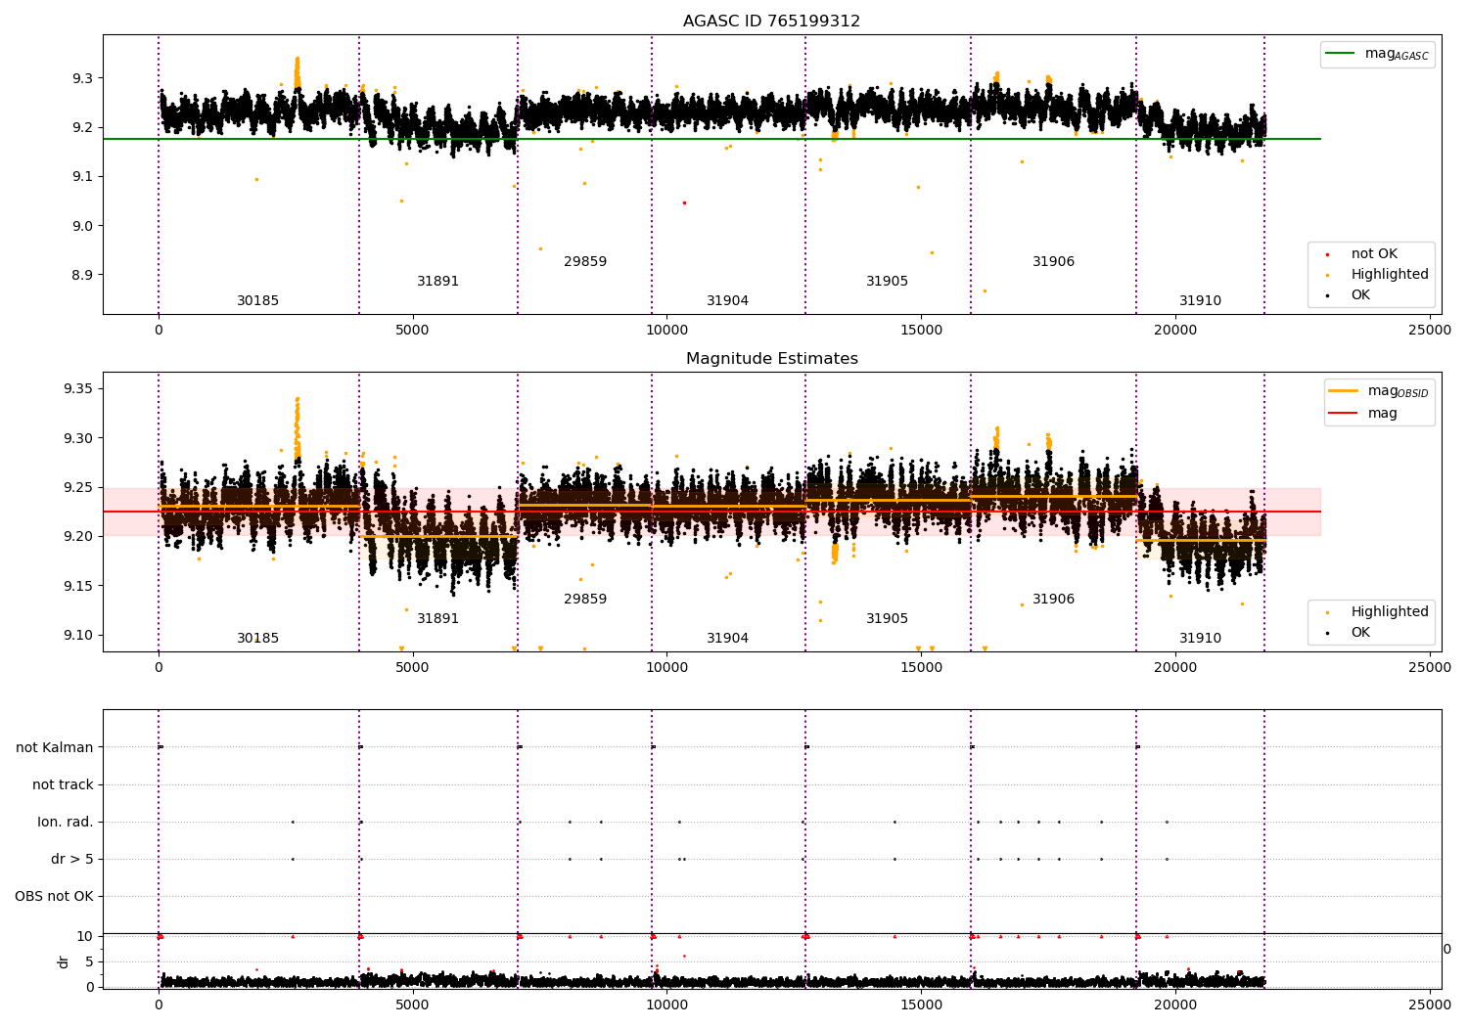Screen dimensions: 1468x1027
Task: Click the single red 'not OK' data point
Action: pyautogui.click(x=684, y=202)
